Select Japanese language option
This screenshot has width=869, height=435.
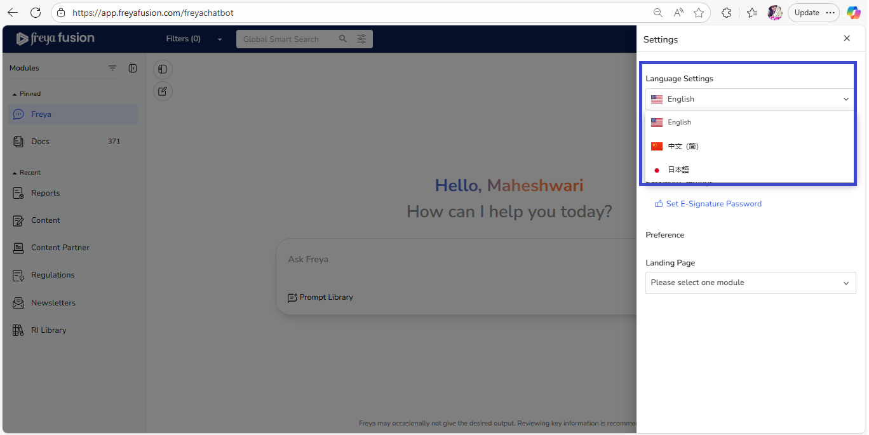pyautogui.click(x=678, y=170)
